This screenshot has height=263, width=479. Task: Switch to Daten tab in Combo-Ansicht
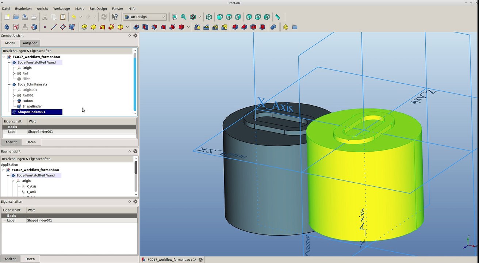[31, 142]
